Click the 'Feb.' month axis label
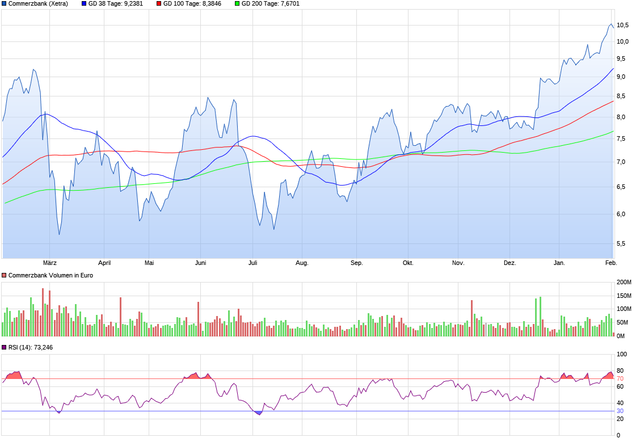Screen dimensions: 640x442 click(x=611, y=263)
